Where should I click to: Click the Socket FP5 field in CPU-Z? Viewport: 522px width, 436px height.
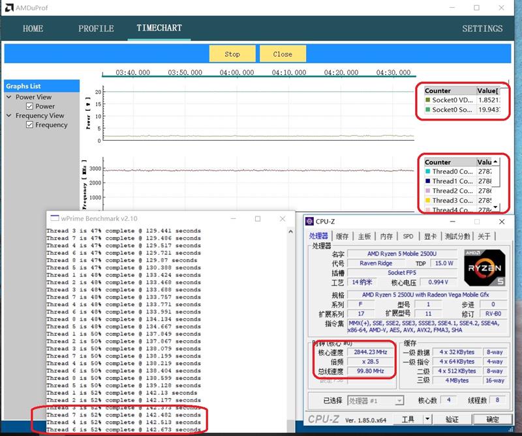tap(402, 272)
